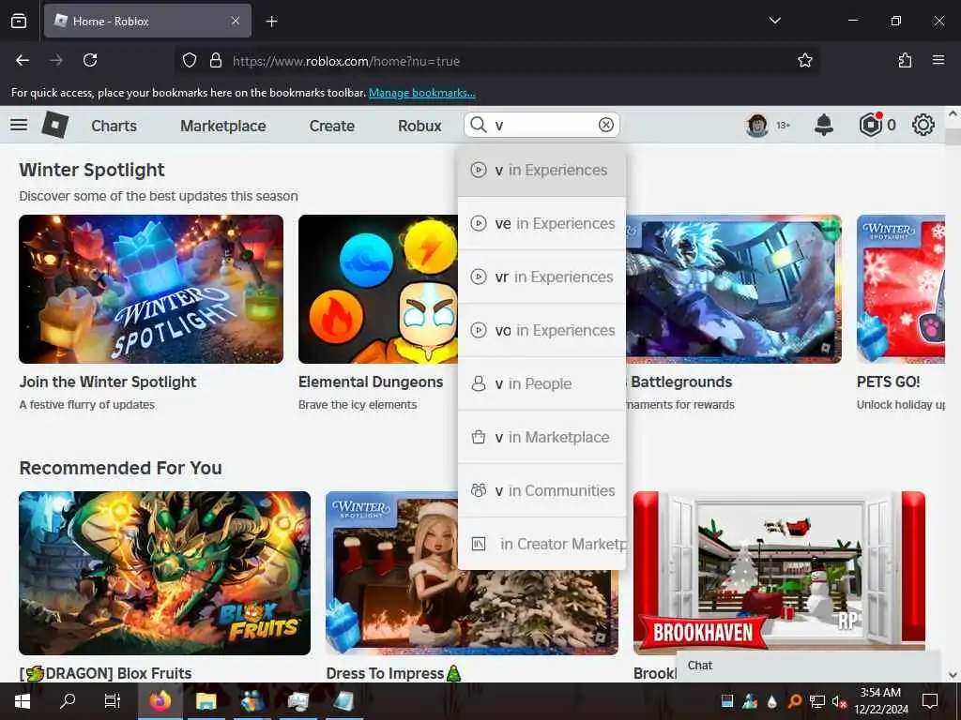Bookmark this page with the star

point(804,60)
